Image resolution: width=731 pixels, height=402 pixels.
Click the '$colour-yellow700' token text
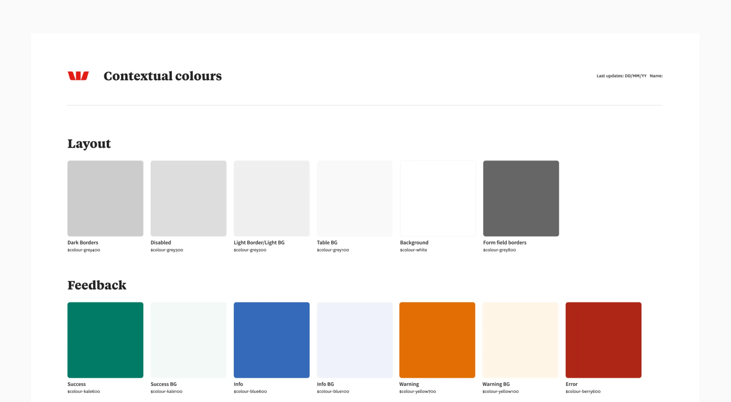tap(418, 391)
